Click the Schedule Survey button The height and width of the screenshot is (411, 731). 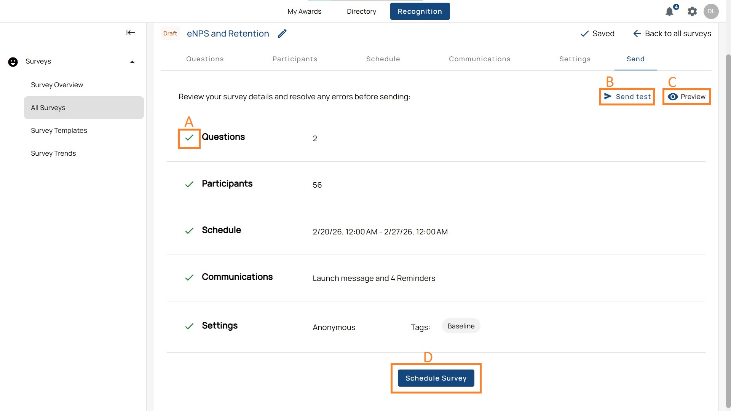[436, 378]
